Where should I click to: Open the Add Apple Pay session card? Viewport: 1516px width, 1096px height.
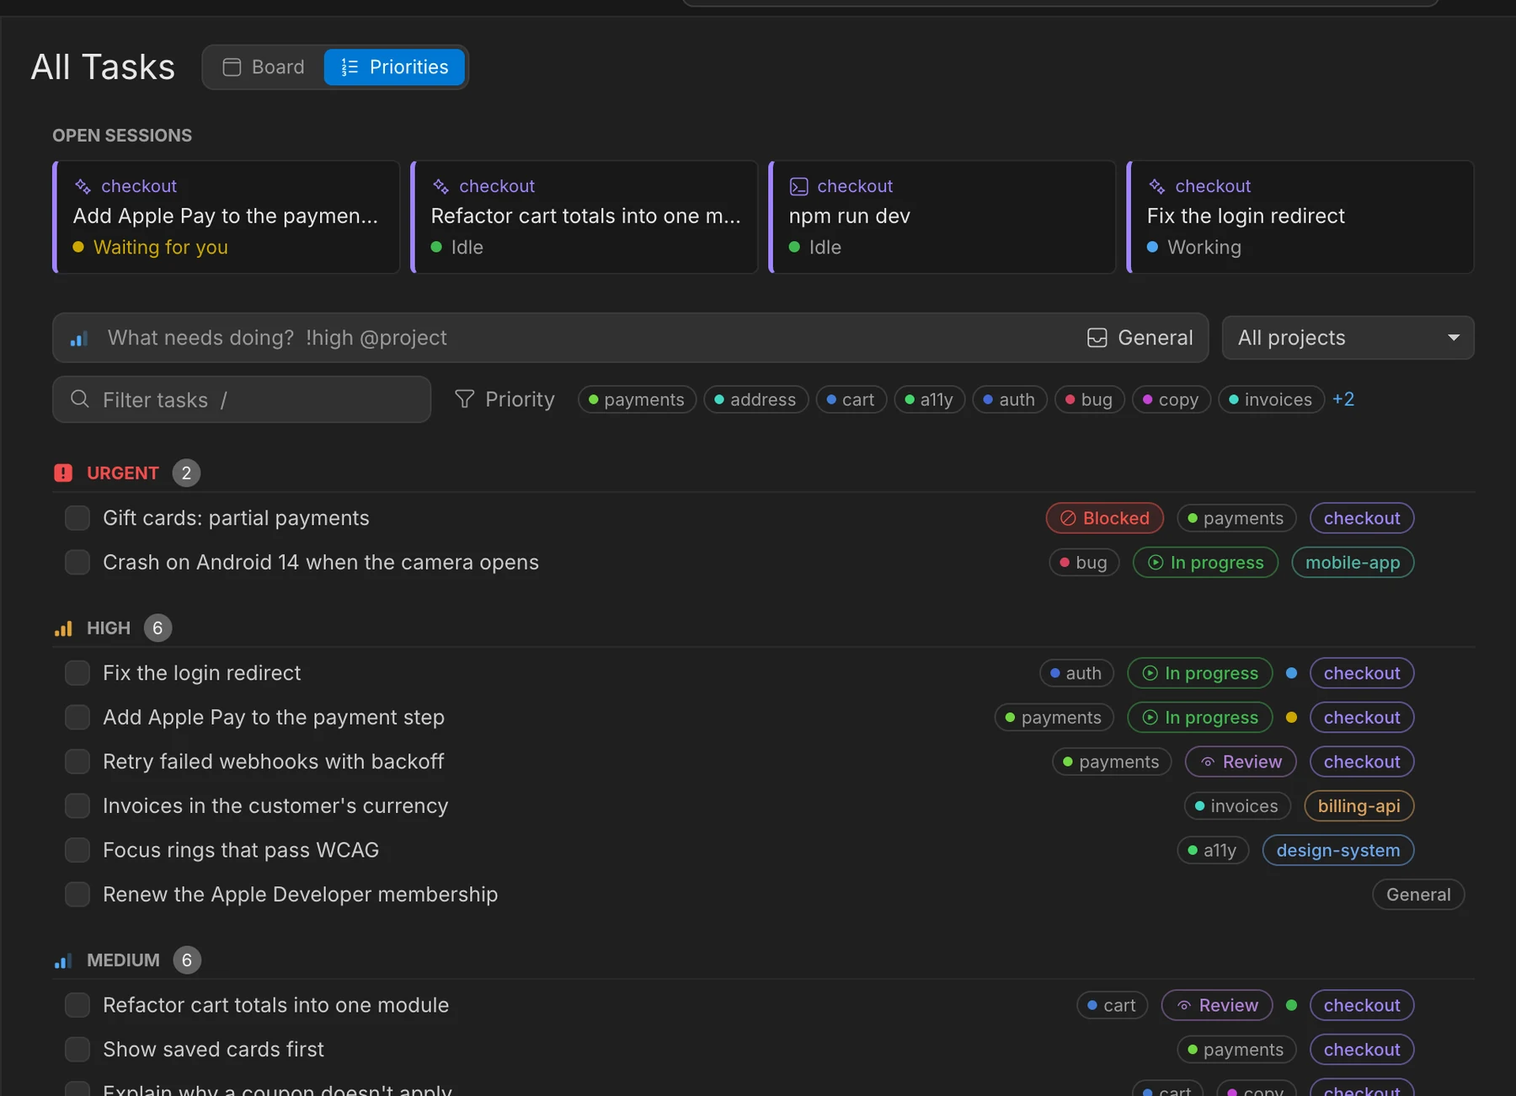point(226,217)
